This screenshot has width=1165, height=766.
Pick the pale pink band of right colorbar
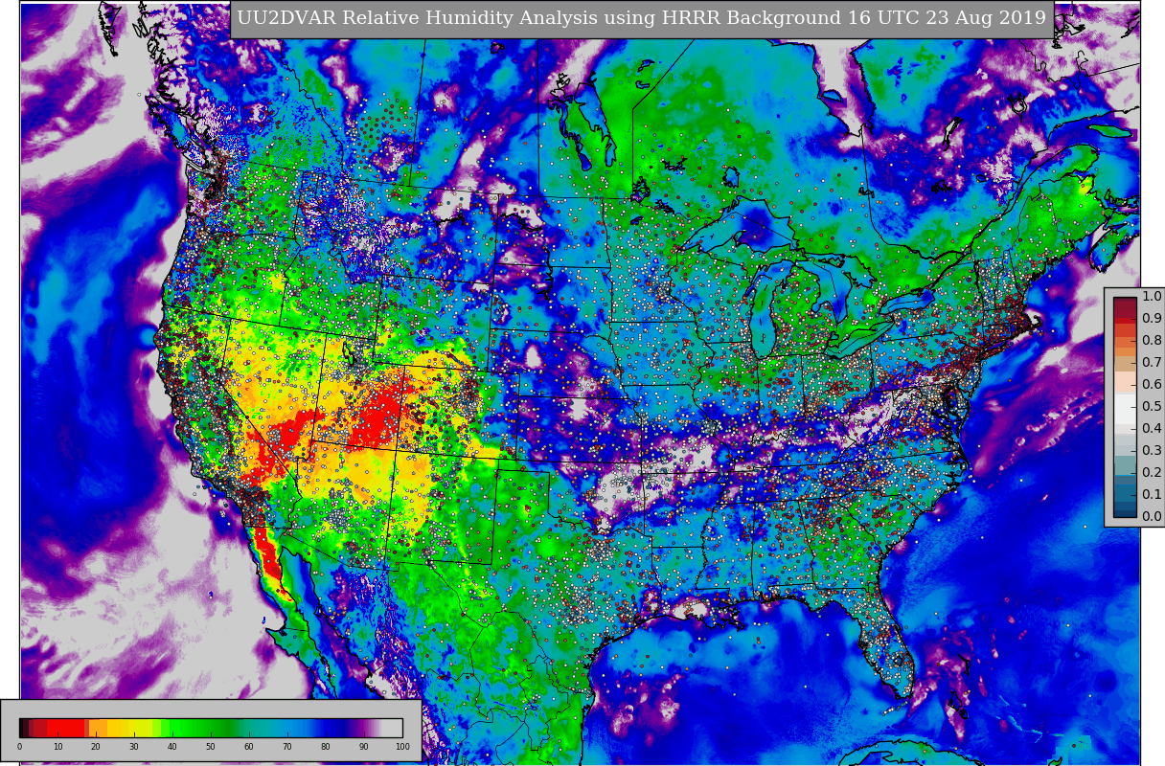click(1125, 381)
